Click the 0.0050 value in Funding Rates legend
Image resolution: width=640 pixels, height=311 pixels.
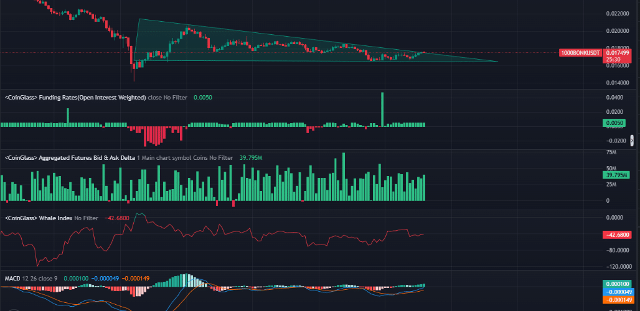[x=202, y=98]
